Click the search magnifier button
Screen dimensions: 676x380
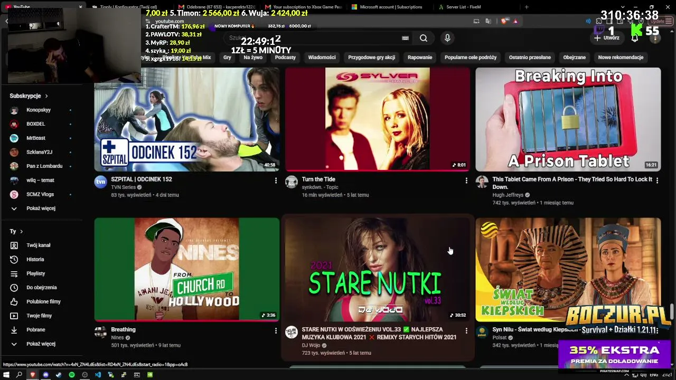[x=424, y=38]
